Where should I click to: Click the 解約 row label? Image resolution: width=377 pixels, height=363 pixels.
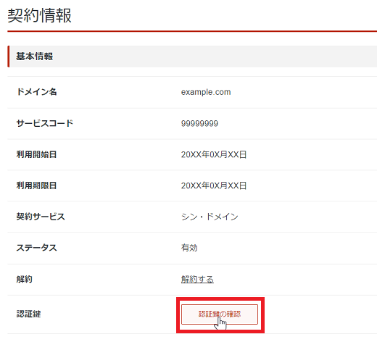24,279
